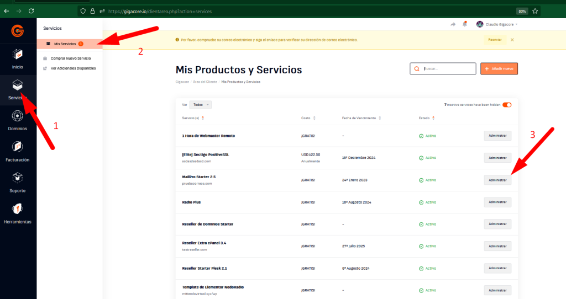
Task: Bookmark the page with the star icon
Action: click(x=535, y=10)
